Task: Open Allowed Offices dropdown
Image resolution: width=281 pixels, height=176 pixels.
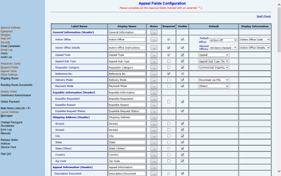Action: 223,48
